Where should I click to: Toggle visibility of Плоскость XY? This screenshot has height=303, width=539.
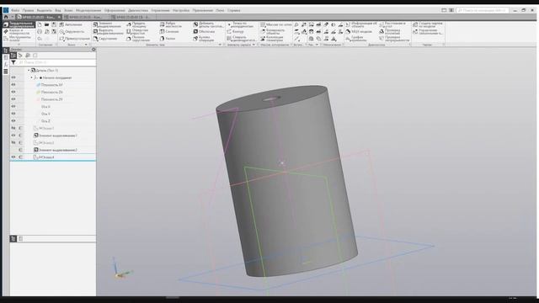(13, 85)
